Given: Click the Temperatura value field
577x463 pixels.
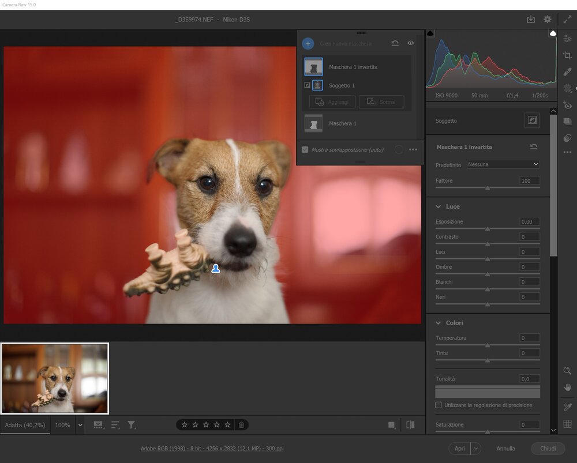Looking at the screenshot, I should (x=530, y=338).
